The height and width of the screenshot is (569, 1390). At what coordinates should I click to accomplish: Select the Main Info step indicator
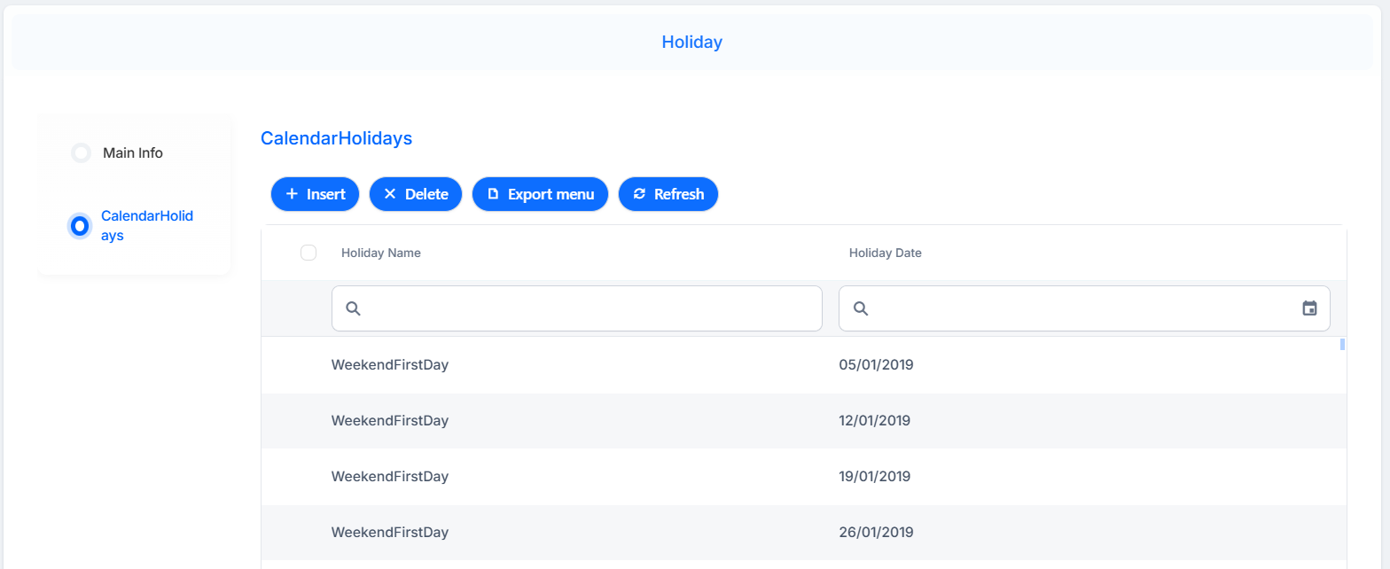tap(81, 152)
